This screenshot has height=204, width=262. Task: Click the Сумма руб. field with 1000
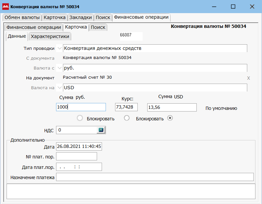81,107
